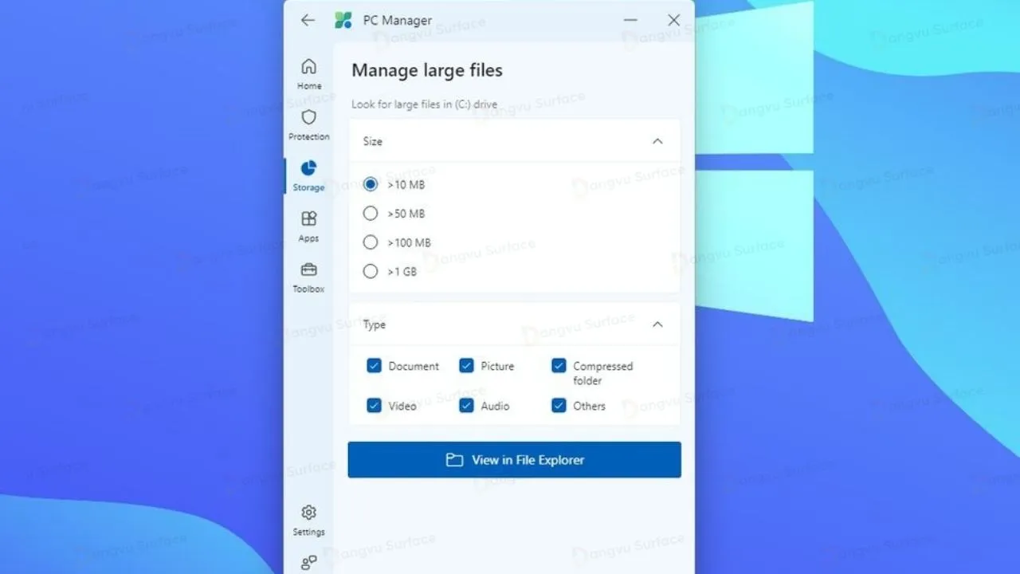1020x574 pixels.
Task: Uncheck the Document file type
Action: click(374, 366)
